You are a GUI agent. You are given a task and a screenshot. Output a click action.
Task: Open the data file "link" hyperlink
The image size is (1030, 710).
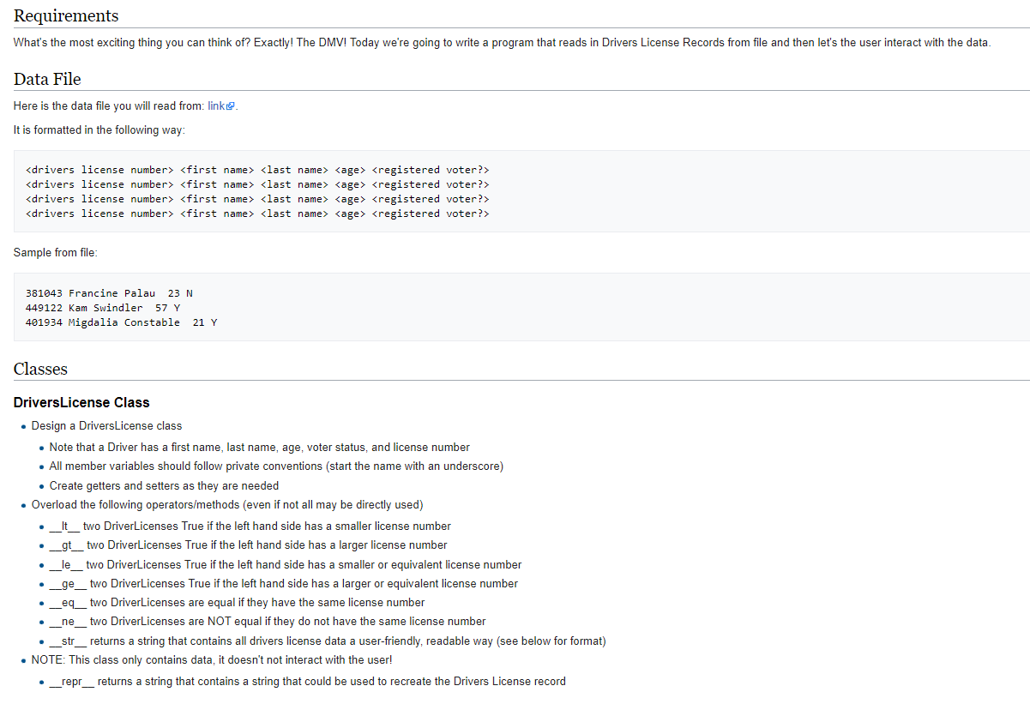(216, 105)
